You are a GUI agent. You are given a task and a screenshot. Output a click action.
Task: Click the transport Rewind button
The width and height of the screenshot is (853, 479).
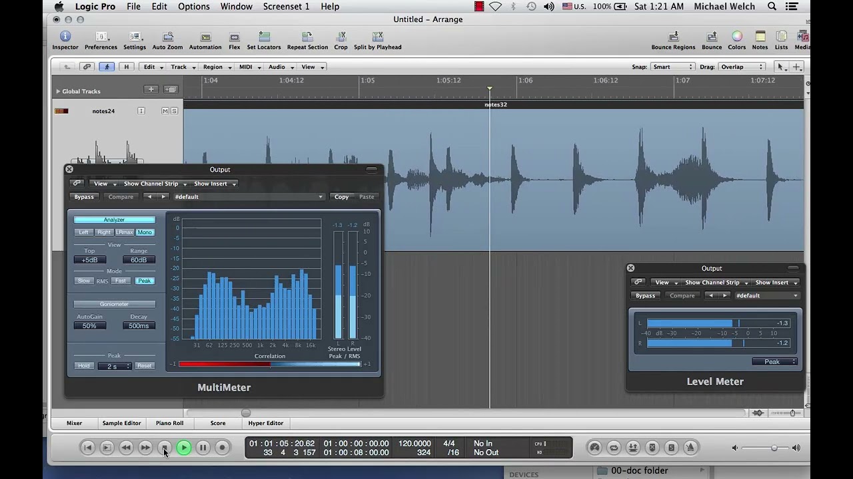126,448
